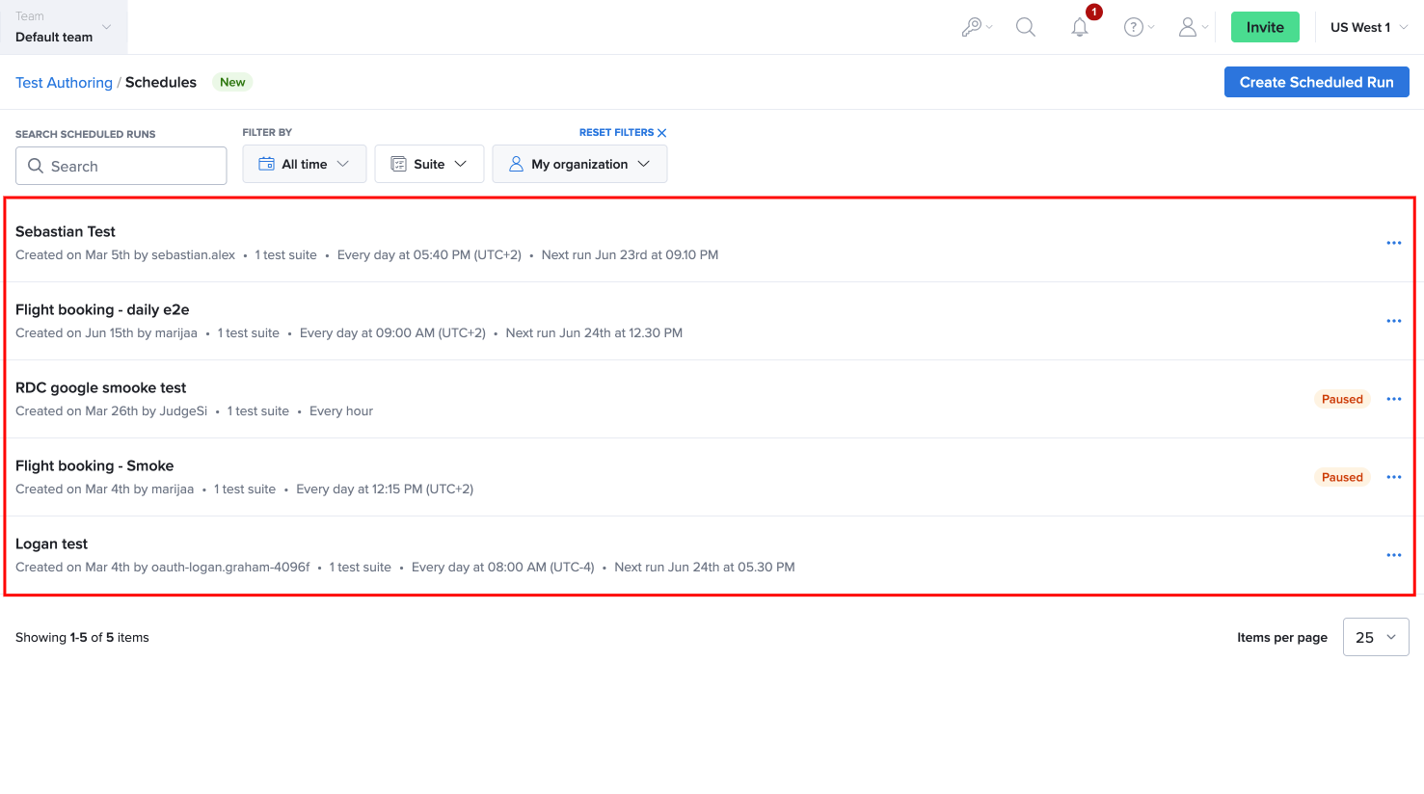
Task: Open more options for Flight booking - daily e2e
Action: 1394,321
